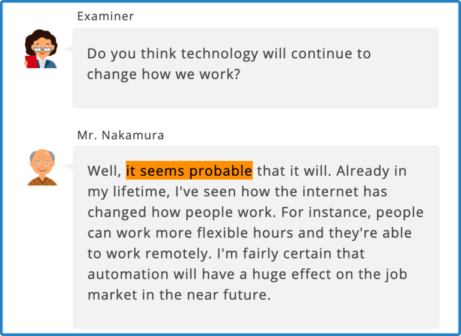461x336 pixels.
Task: Click the red book held by Examiner
Action: coord(29,61)
